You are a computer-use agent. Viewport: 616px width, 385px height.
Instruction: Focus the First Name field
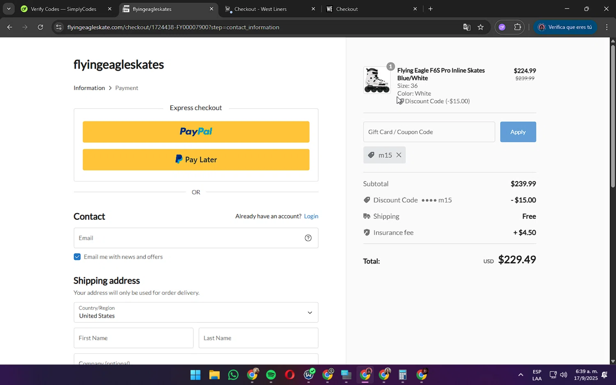[x=133, y=338]
